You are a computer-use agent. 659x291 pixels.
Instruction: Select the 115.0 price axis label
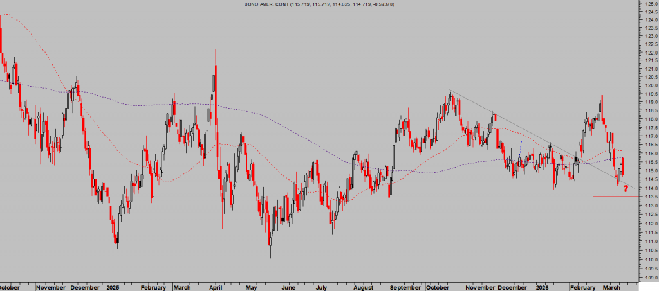click(649, 171)
